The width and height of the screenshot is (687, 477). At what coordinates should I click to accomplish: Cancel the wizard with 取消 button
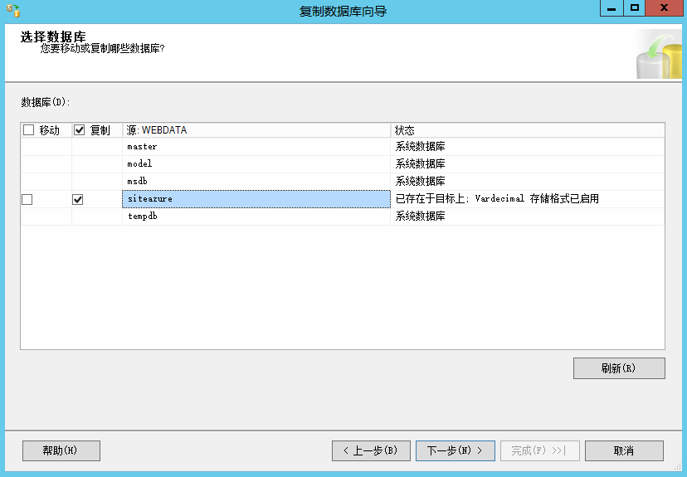pyautogui.click(x=624, y=450)
